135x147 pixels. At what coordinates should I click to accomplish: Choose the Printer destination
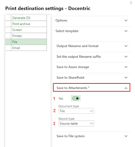coord(29,36)
